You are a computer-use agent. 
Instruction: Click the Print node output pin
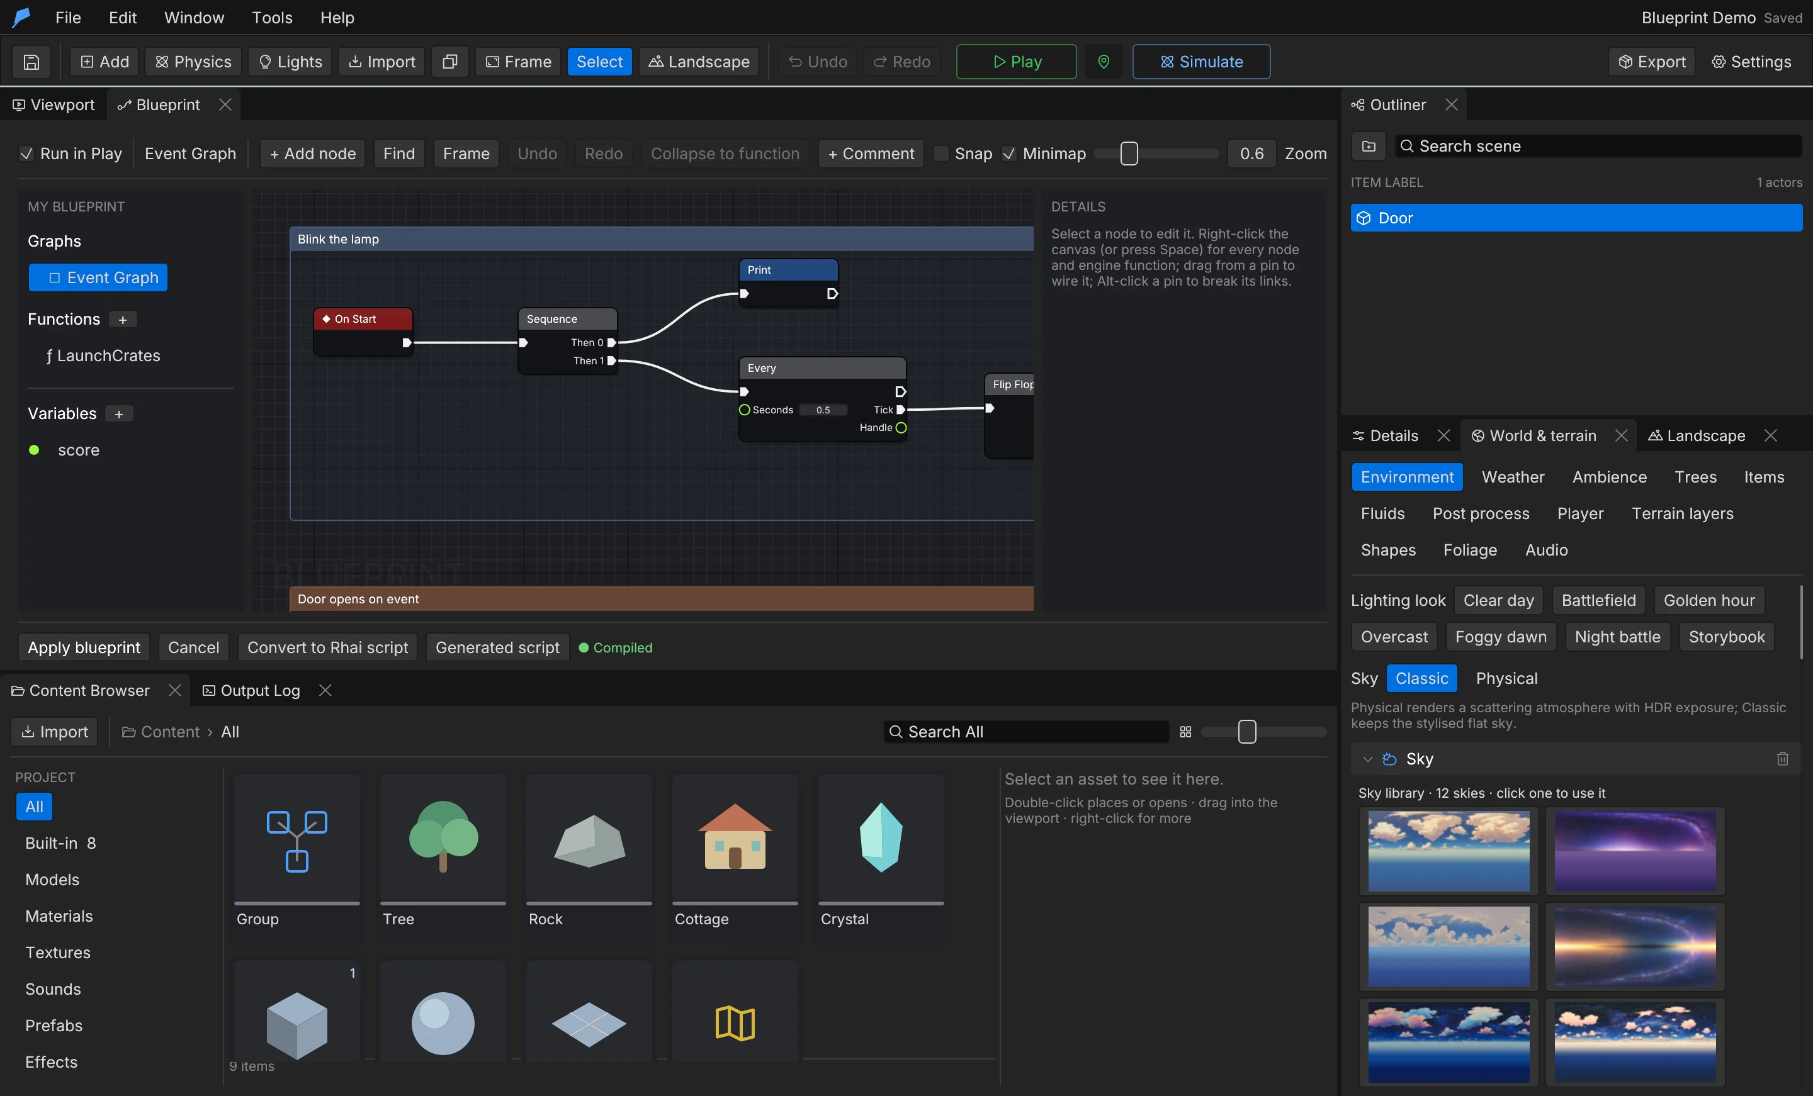pyautogui.click(x=832, y=294)
